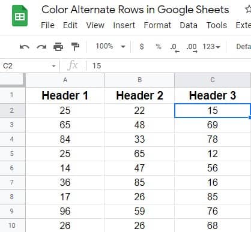Screen dimensions: 251x232
Task: Click the document title text
Action: 135,10
